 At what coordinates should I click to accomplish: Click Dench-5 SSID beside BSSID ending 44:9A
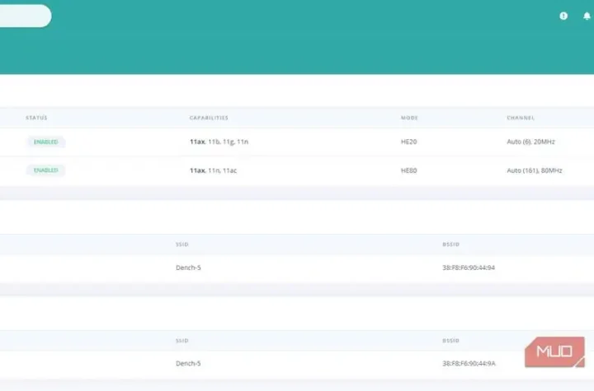(188, 363)
